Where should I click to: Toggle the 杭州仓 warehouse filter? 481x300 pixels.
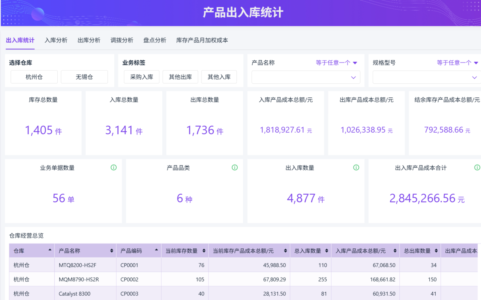click(x=34, y=77)
